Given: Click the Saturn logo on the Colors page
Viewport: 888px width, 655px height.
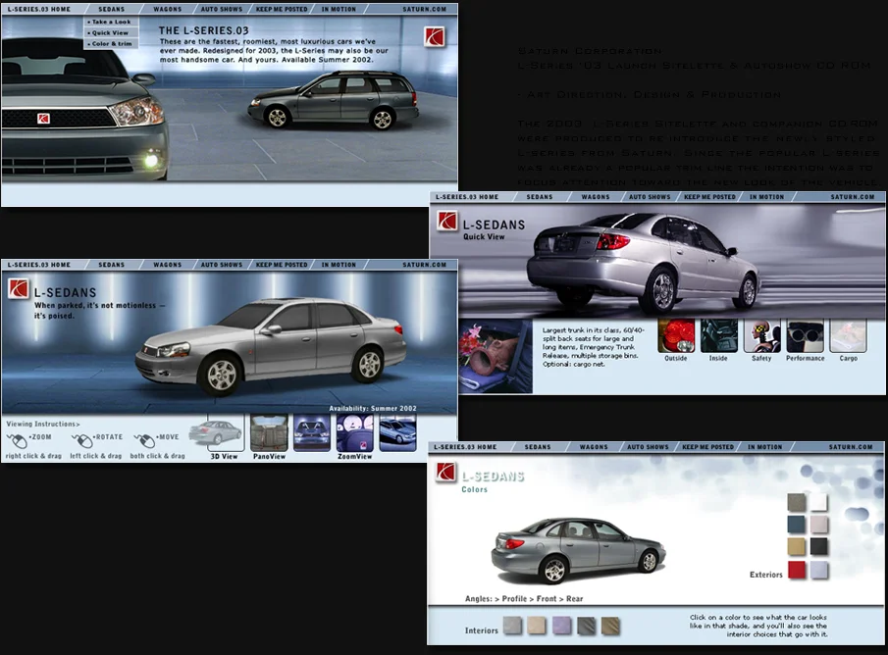Looking at the screenshot, I should click(444, 472).
